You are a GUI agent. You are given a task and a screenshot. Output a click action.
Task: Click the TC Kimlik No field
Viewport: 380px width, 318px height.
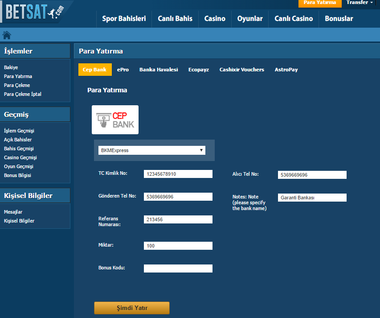pyautogui.click(x=178, y=174)
